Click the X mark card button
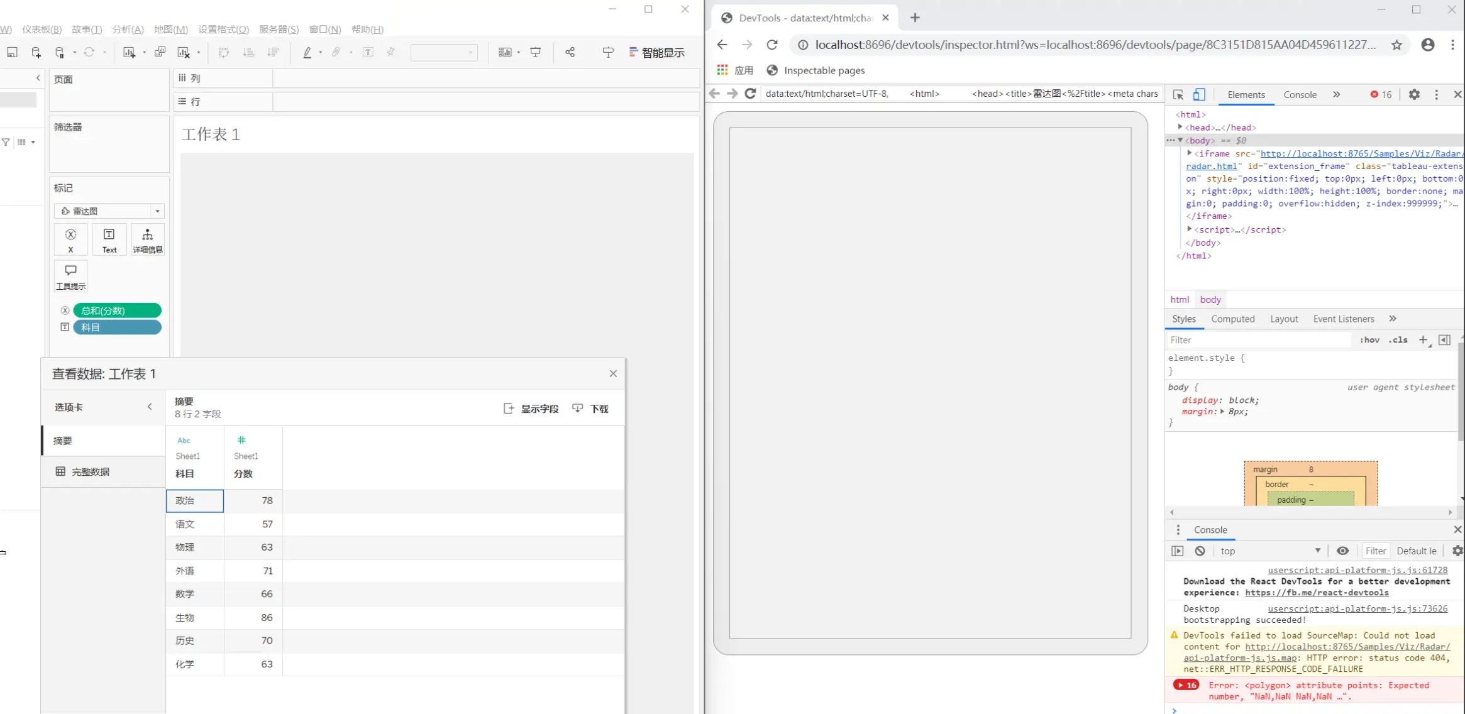The image size is (1465, 714). 70,239
